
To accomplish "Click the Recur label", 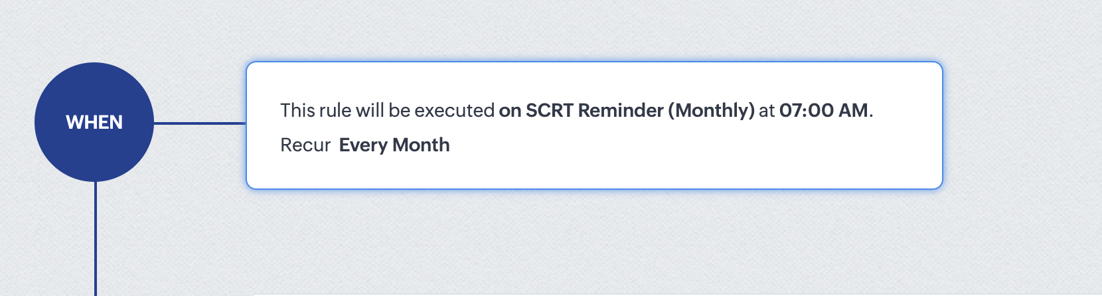I will pos(305,145).
